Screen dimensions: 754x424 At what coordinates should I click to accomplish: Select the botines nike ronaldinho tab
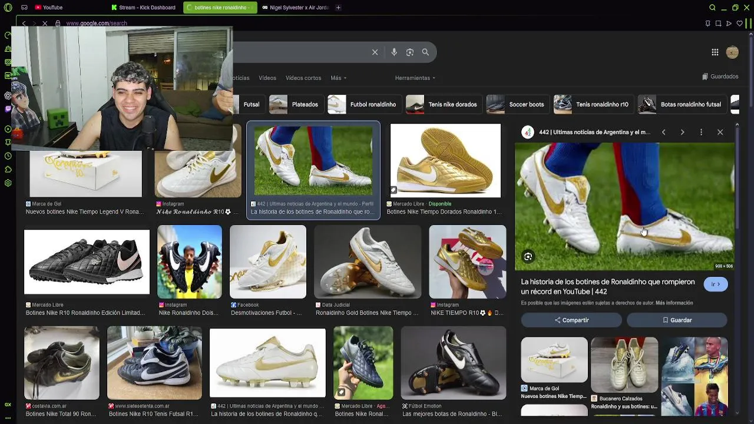220,8
